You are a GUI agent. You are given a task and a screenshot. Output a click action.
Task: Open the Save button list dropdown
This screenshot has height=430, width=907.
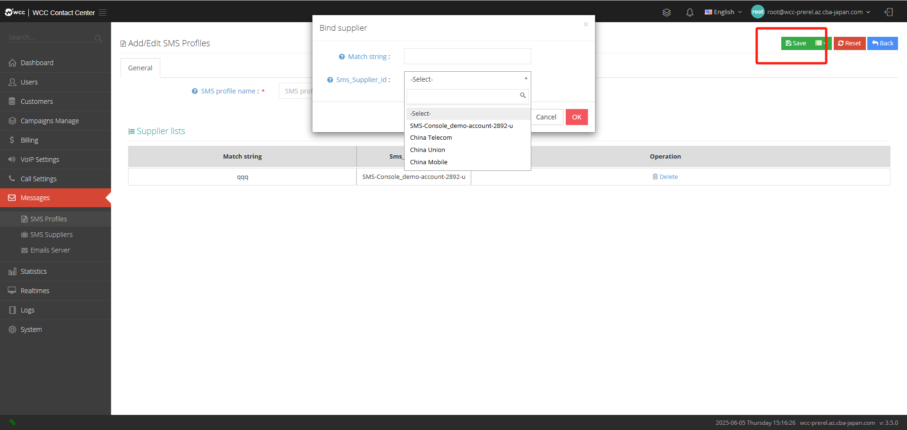click(x=821, y=43)
